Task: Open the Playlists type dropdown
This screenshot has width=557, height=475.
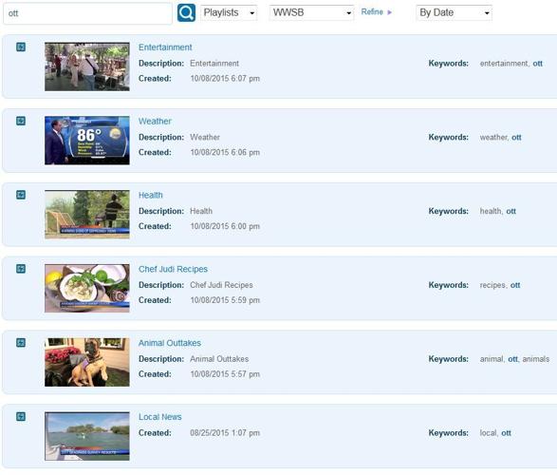Action: pyautogui.click(x=229, y=12)
